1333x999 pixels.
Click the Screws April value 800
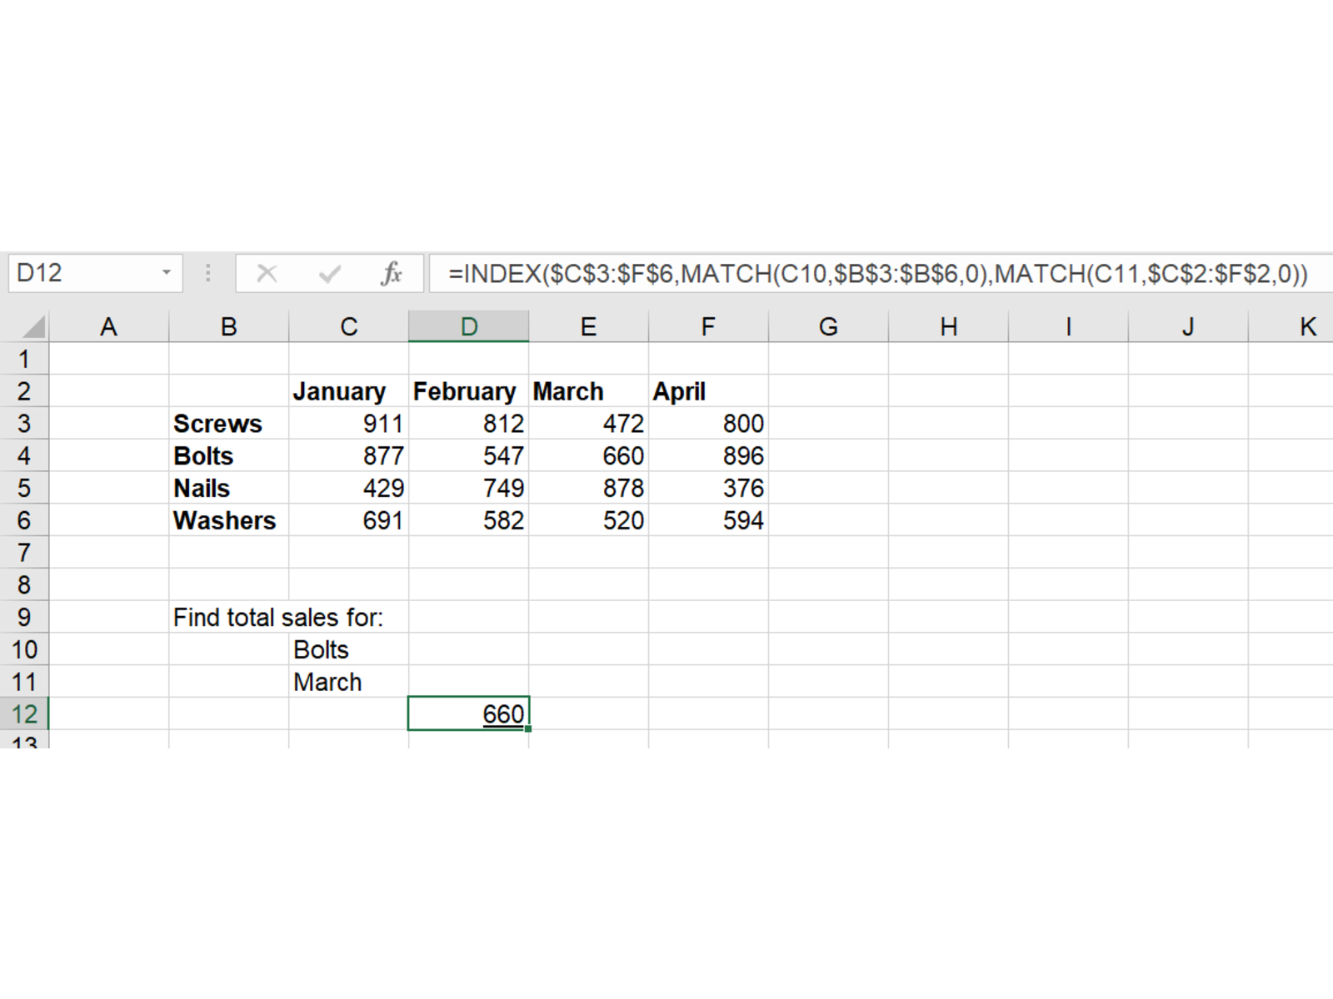coord(708,424)
